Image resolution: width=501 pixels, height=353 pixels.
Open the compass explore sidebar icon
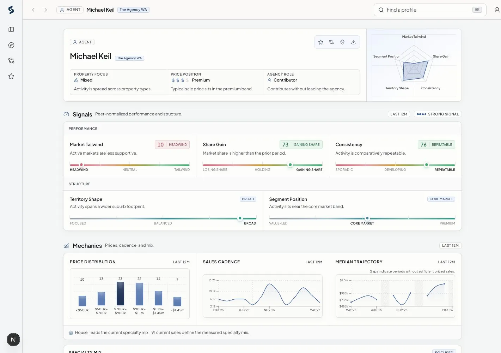click(11, 45)
